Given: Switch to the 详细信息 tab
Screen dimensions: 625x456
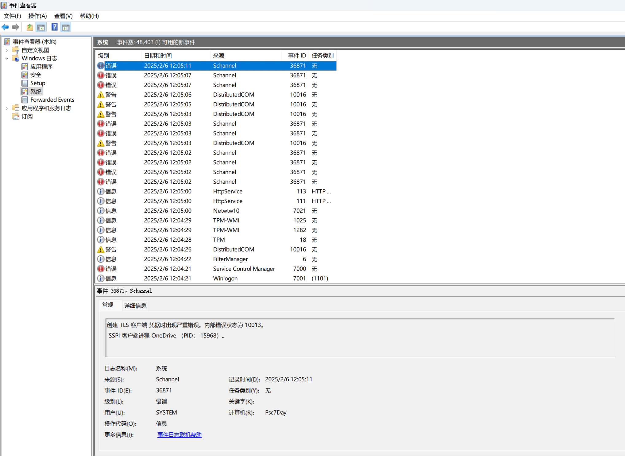Looking at the screenshot, I should [x=135, y=306].
